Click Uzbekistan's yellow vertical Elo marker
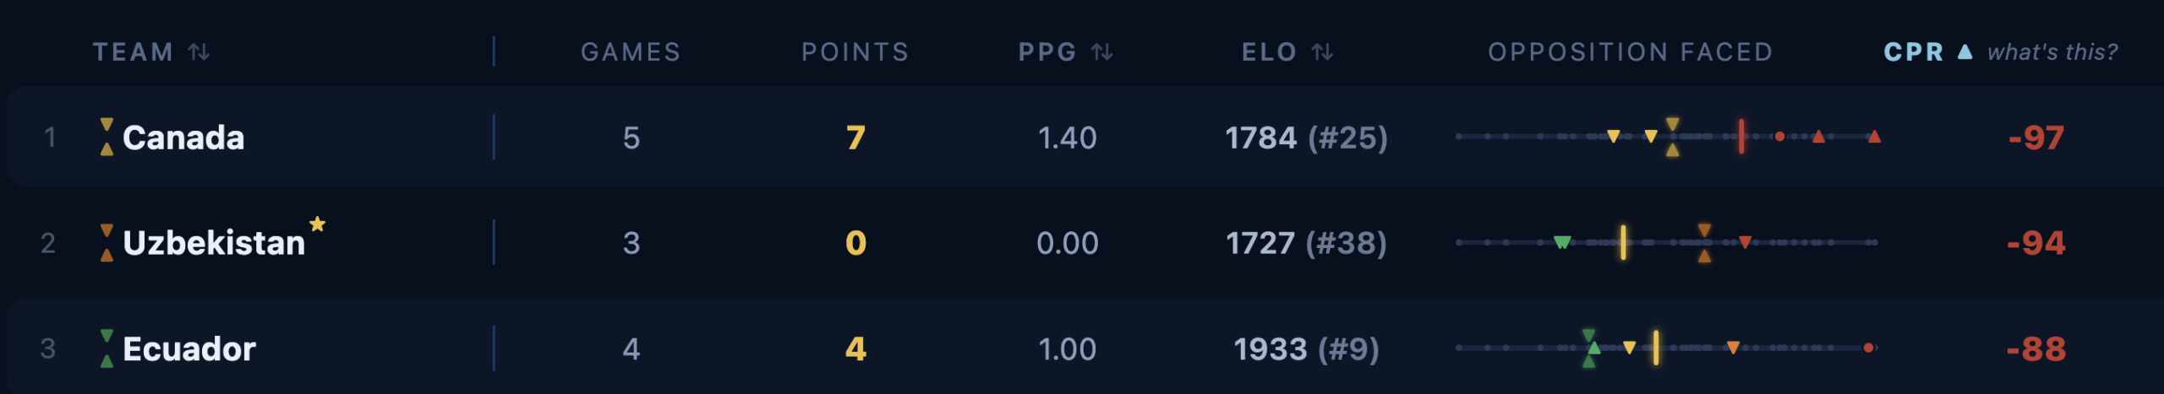 coord(1623,243)
